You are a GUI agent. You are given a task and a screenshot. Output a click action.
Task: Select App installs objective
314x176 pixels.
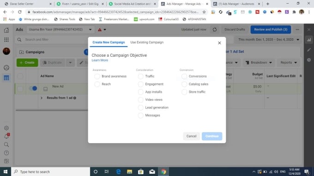coord(140,92)
